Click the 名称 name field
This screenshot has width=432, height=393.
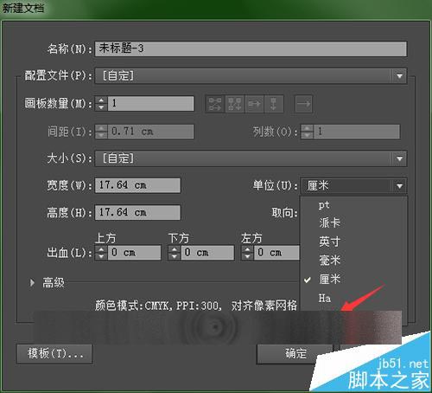click(x=251, y=48)
